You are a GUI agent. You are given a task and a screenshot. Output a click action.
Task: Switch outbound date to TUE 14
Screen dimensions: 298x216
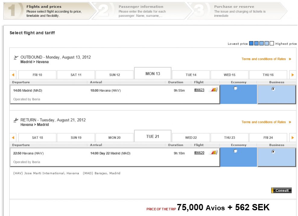(x=191, y=75)
